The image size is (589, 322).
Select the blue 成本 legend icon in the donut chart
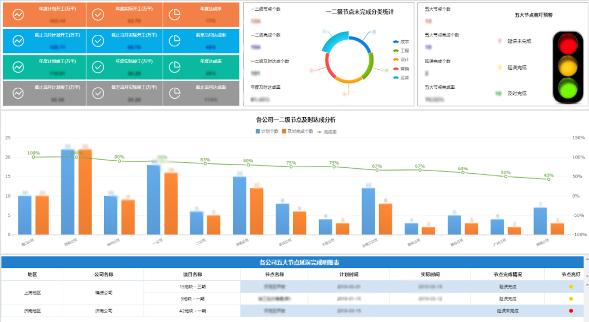(395, 42)
